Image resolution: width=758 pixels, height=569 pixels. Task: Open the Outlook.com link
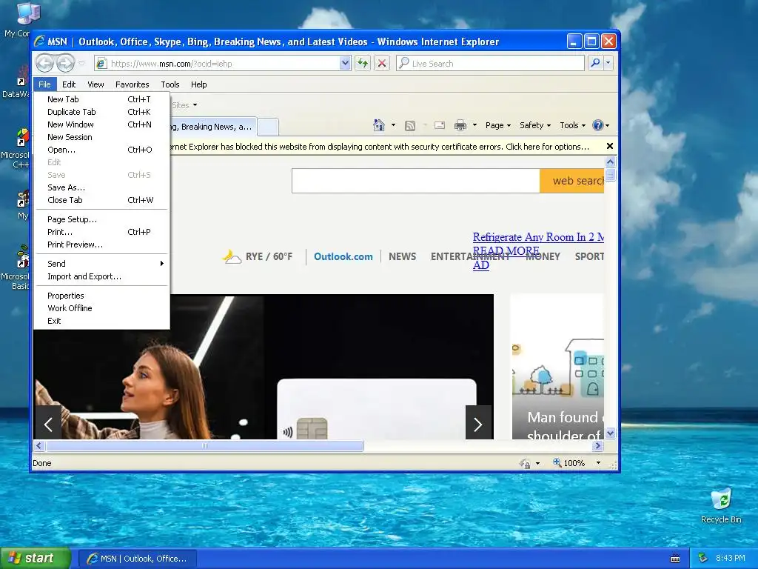tap(343, 256)
